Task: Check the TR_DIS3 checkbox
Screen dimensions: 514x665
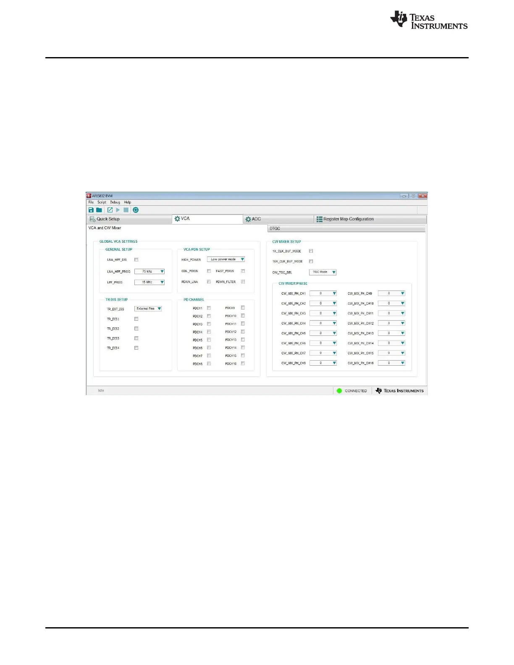Action: 136,338
